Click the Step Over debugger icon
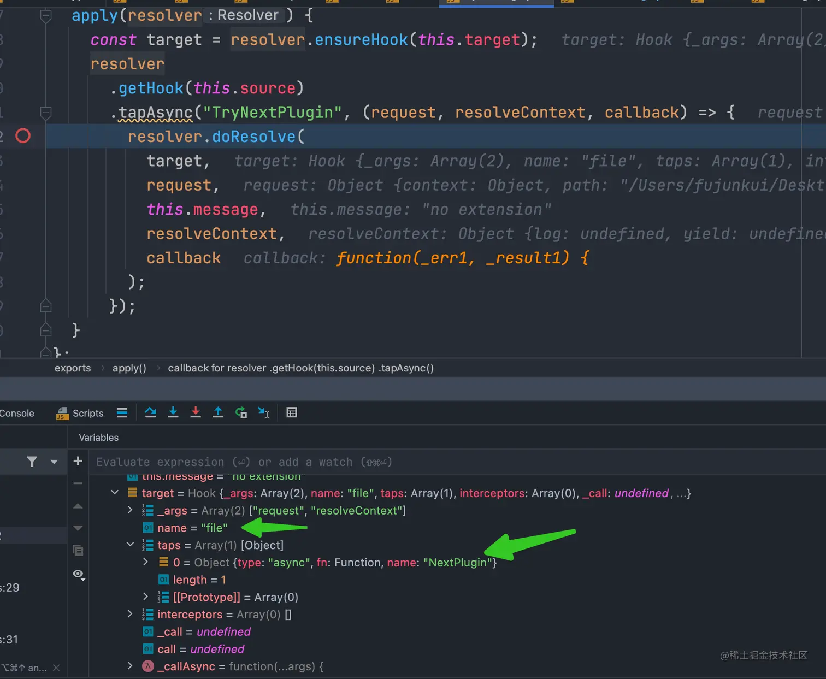Viewport: 826px width, 679px height. [150, 412]
